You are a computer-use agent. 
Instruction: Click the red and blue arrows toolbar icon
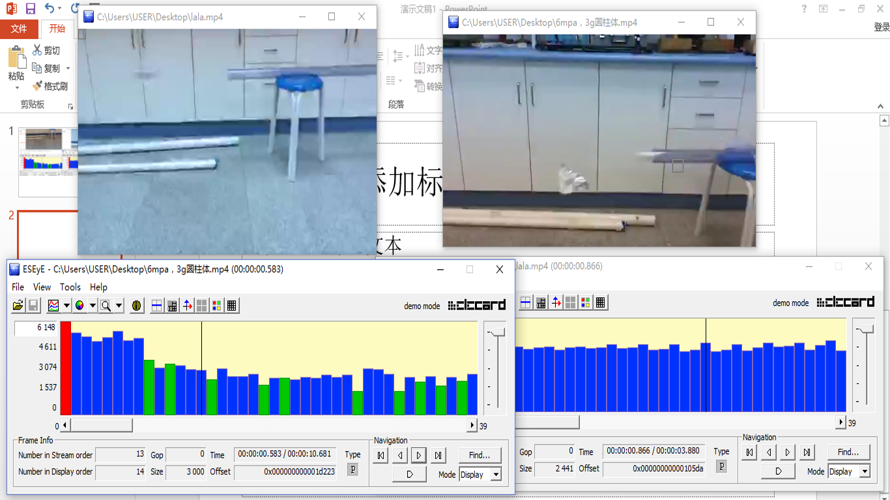click(x=188, y=305)
